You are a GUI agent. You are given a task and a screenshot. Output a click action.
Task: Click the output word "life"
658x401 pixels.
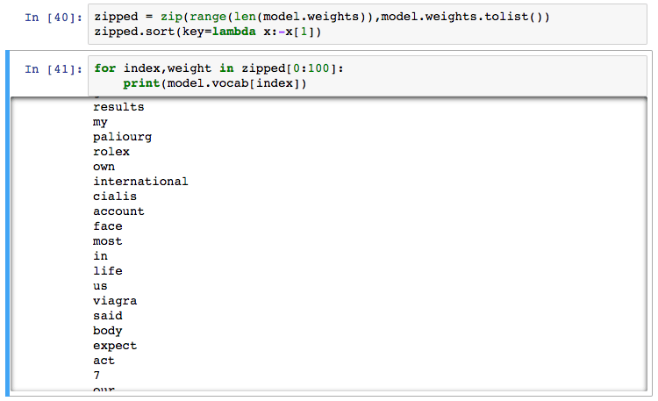(x=108, y=271)
